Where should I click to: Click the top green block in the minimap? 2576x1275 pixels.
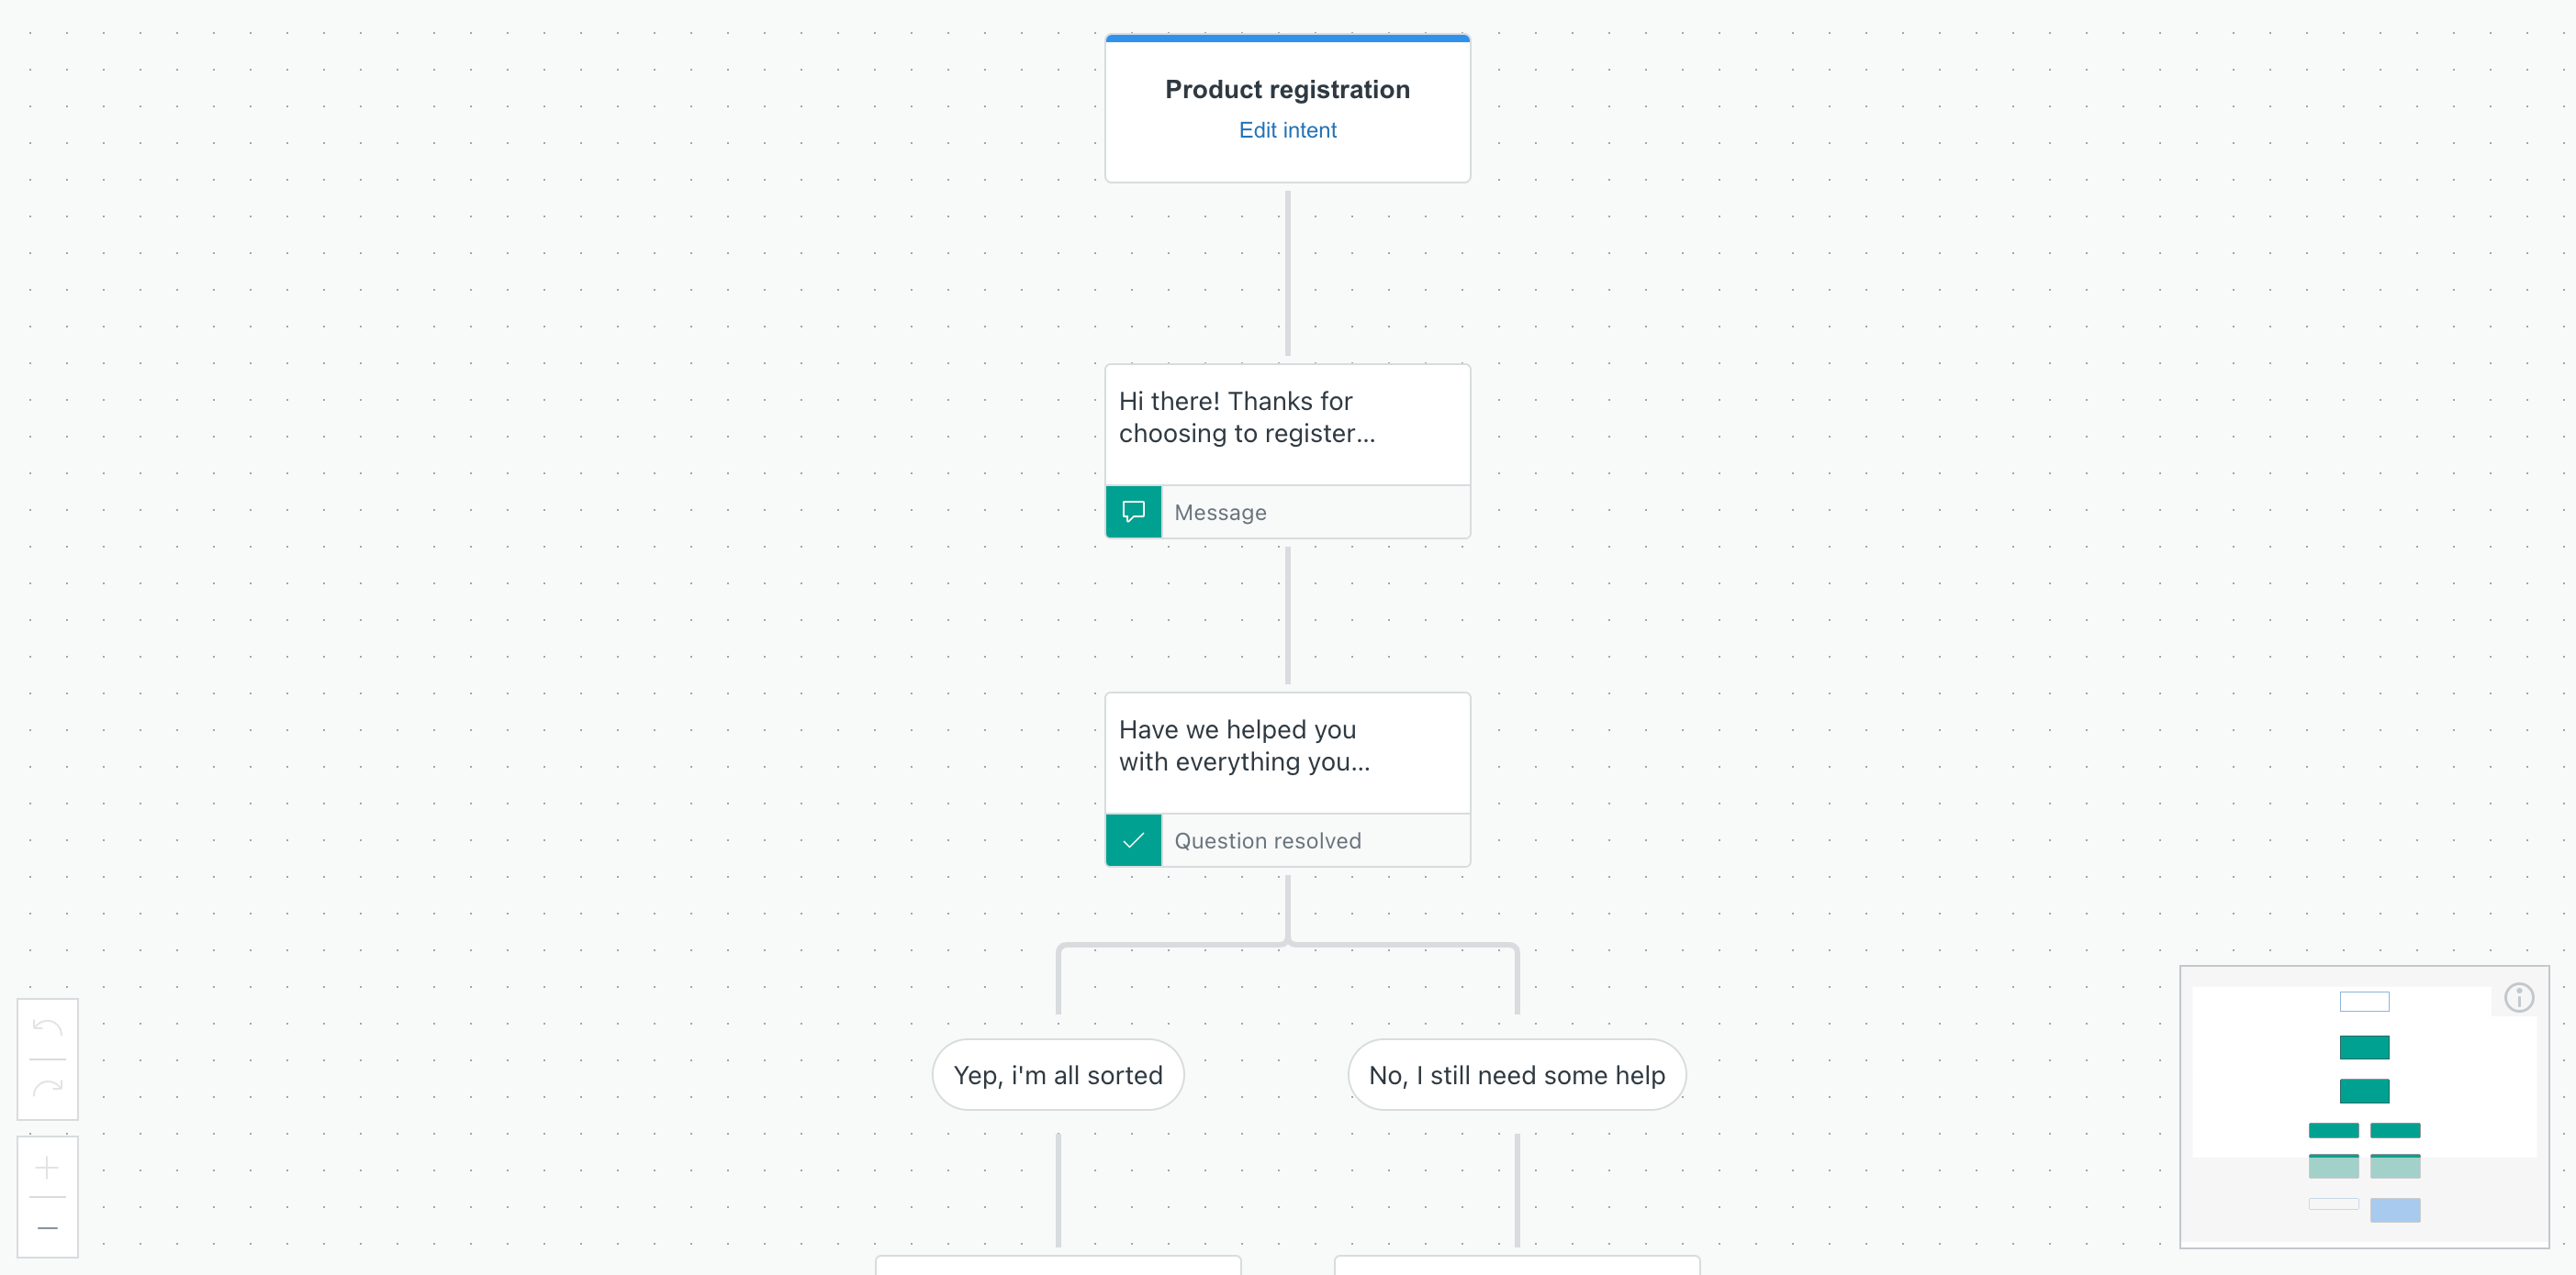2364,1048
